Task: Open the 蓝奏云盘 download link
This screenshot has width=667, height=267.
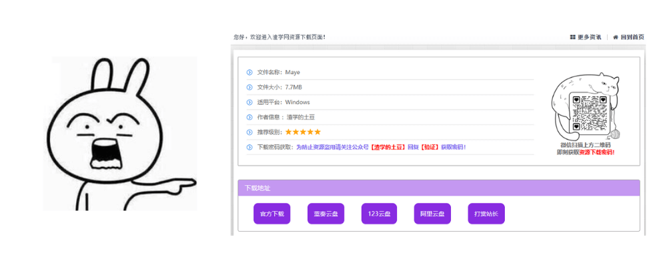Action: [326, 214]
